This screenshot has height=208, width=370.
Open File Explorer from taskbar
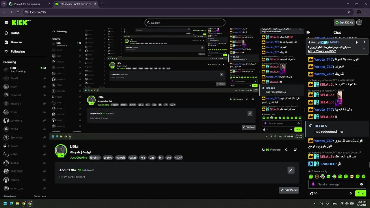coord(17,203)
